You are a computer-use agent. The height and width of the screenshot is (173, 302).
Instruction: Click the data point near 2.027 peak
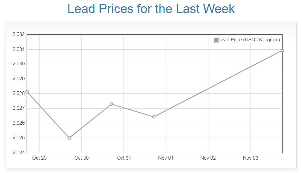coord(111,104)
